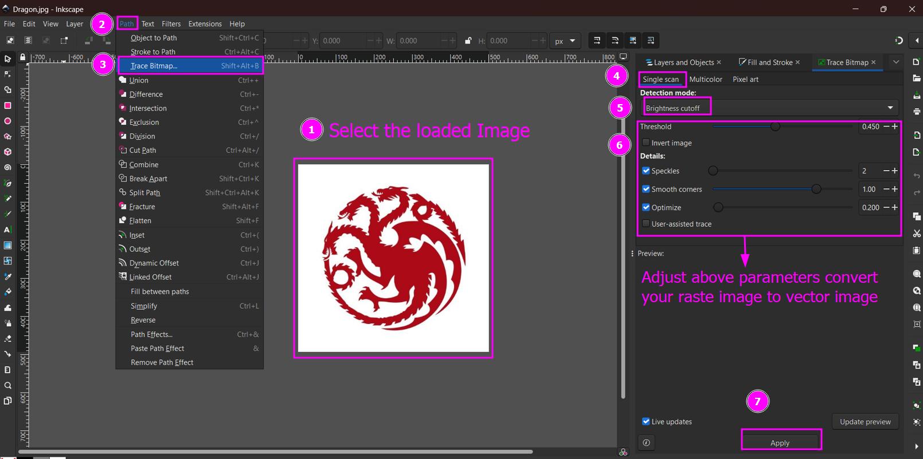Decrease the Speckles value with minus
The width and height of the screenshot is (923, 459).
coord(886,171)
